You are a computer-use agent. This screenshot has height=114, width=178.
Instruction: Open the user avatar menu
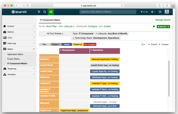[168, 12]
